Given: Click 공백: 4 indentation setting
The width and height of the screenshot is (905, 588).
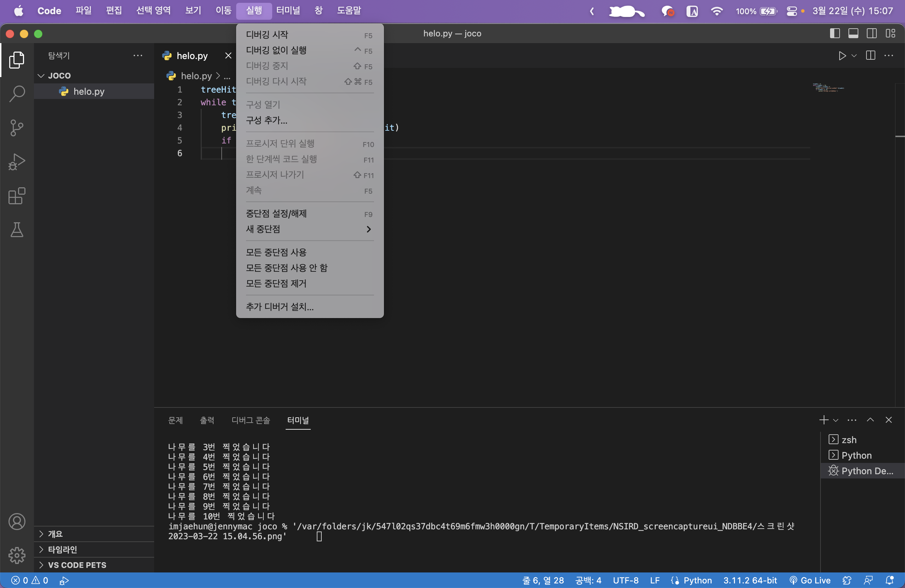Looking at the screenshot, I should tap(588, 580).
